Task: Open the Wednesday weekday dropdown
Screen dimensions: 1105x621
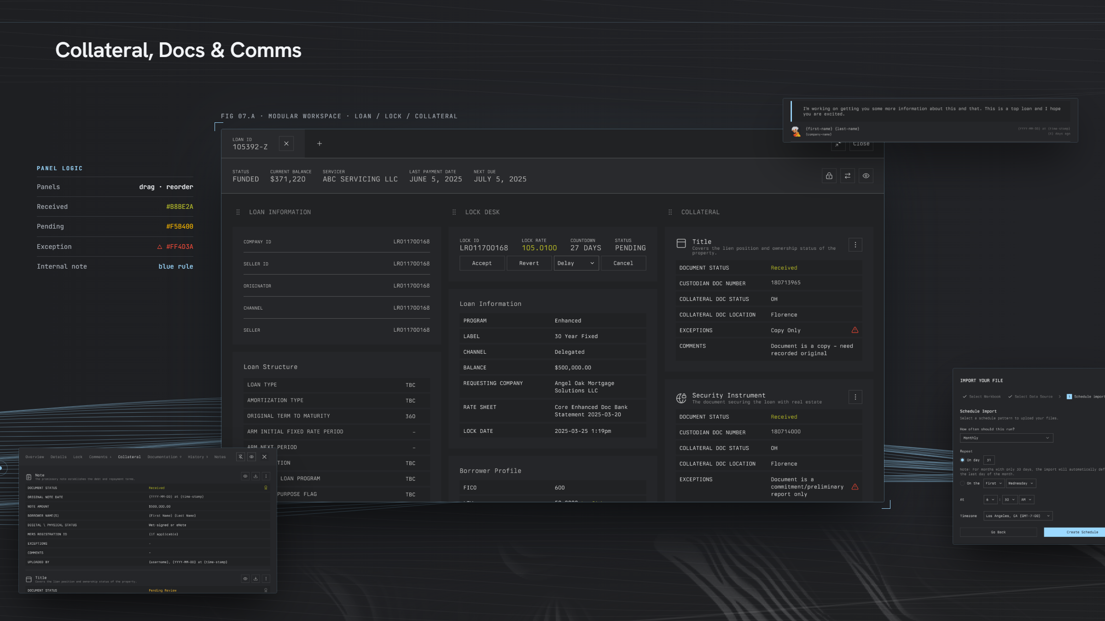Action: pos(1020,483)
